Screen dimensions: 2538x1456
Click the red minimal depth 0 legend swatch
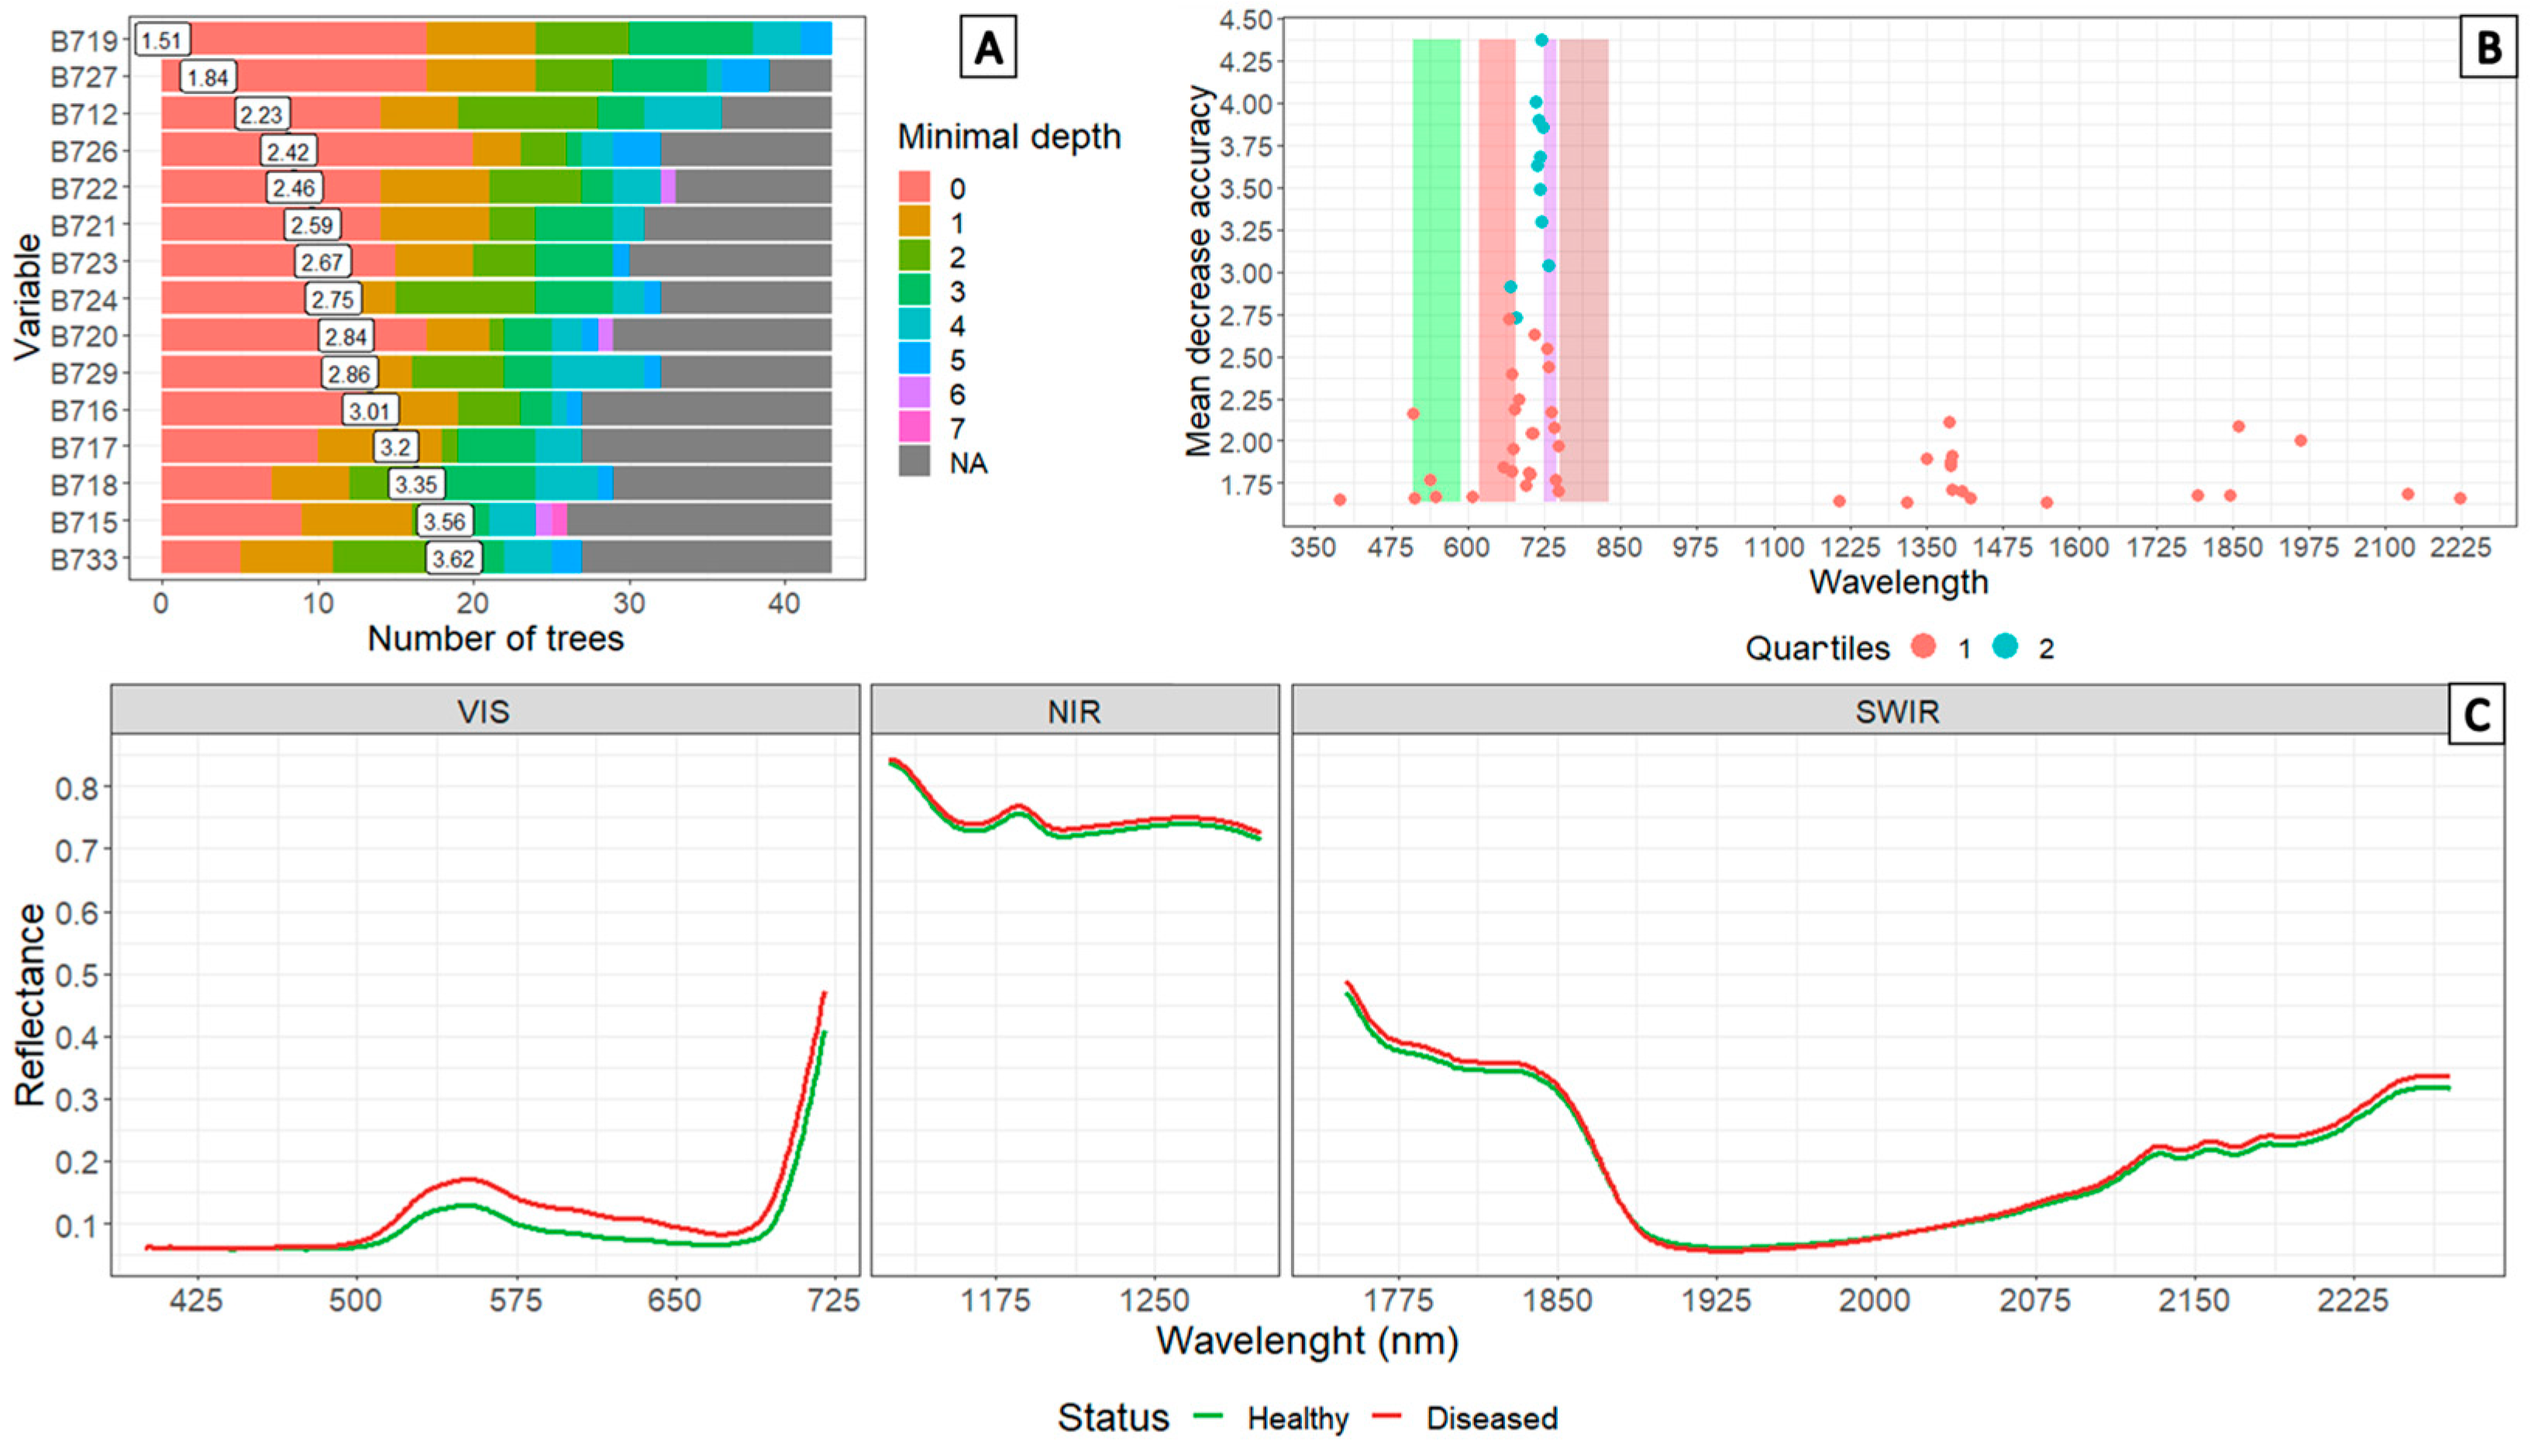[914, 188]
